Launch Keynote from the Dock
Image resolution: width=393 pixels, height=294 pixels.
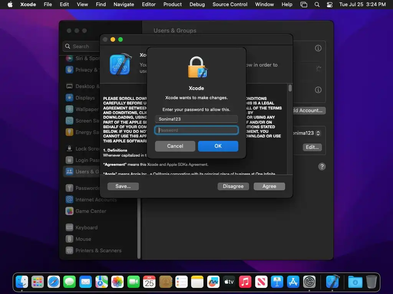277,282
